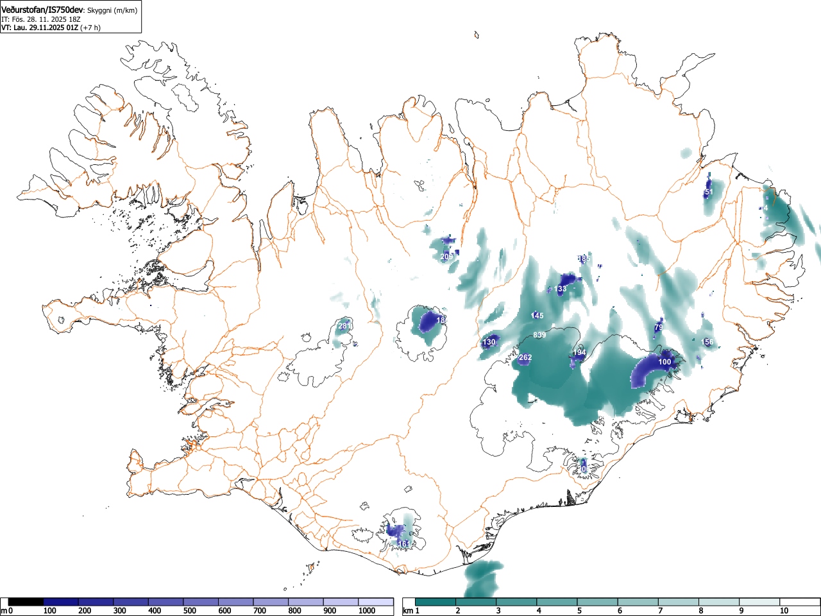Click the 262 visibility value on the map
The image size is (821, 616).
[525, 358]
